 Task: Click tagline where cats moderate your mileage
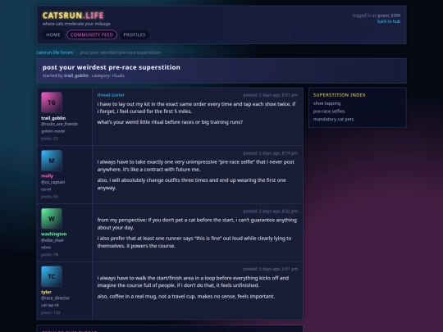click(76, 24)
